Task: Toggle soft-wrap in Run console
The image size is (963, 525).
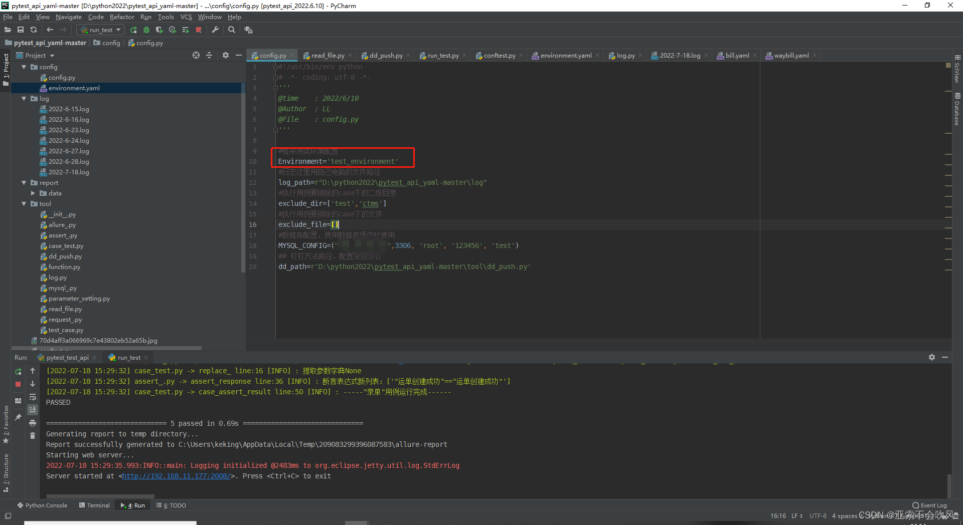Action: (33, 397)
